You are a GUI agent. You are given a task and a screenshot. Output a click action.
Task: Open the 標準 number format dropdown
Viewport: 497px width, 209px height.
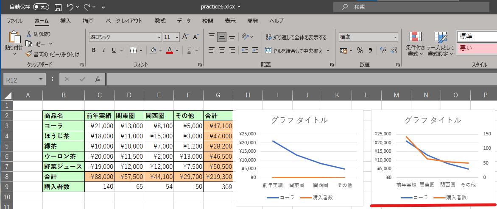click(395, 37)
